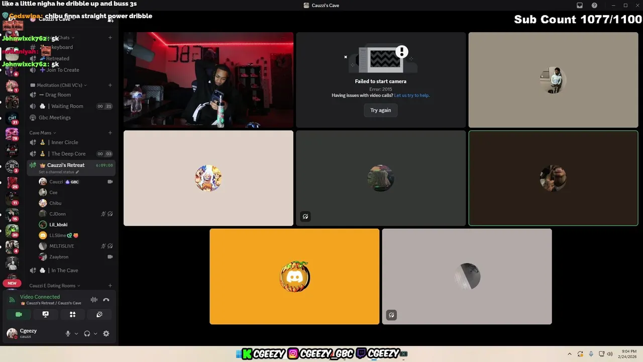Screen dimensions: 643x362
Task: Open the Inbox icon in title bar
Action: click(579, 6)
